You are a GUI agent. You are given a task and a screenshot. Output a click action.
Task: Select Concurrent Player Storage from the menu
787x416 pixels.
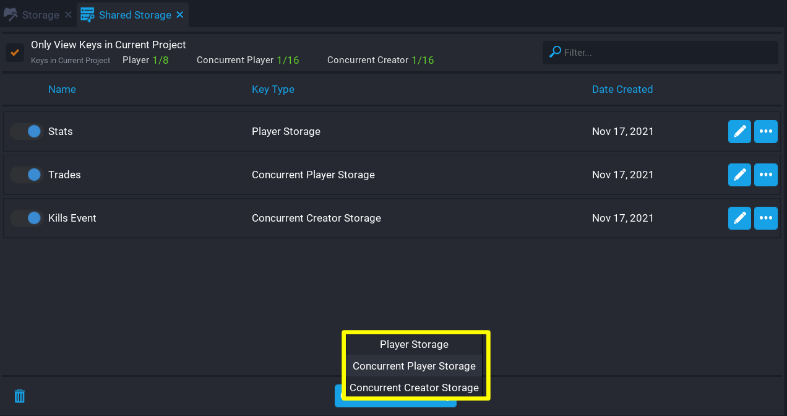click(x=414, y=366)
